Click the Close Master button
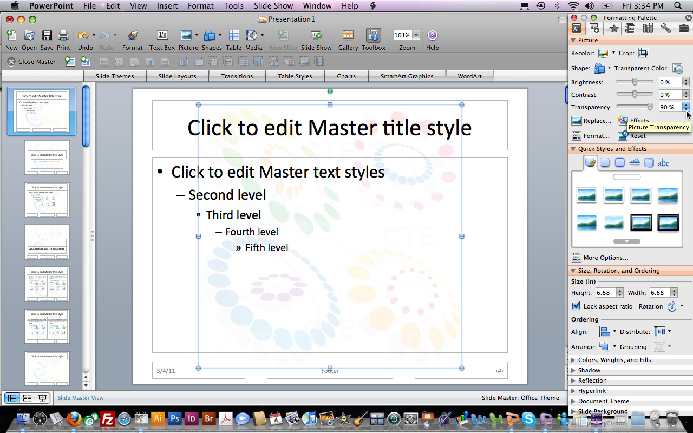The image size is (693, 433). click(31, 62)
